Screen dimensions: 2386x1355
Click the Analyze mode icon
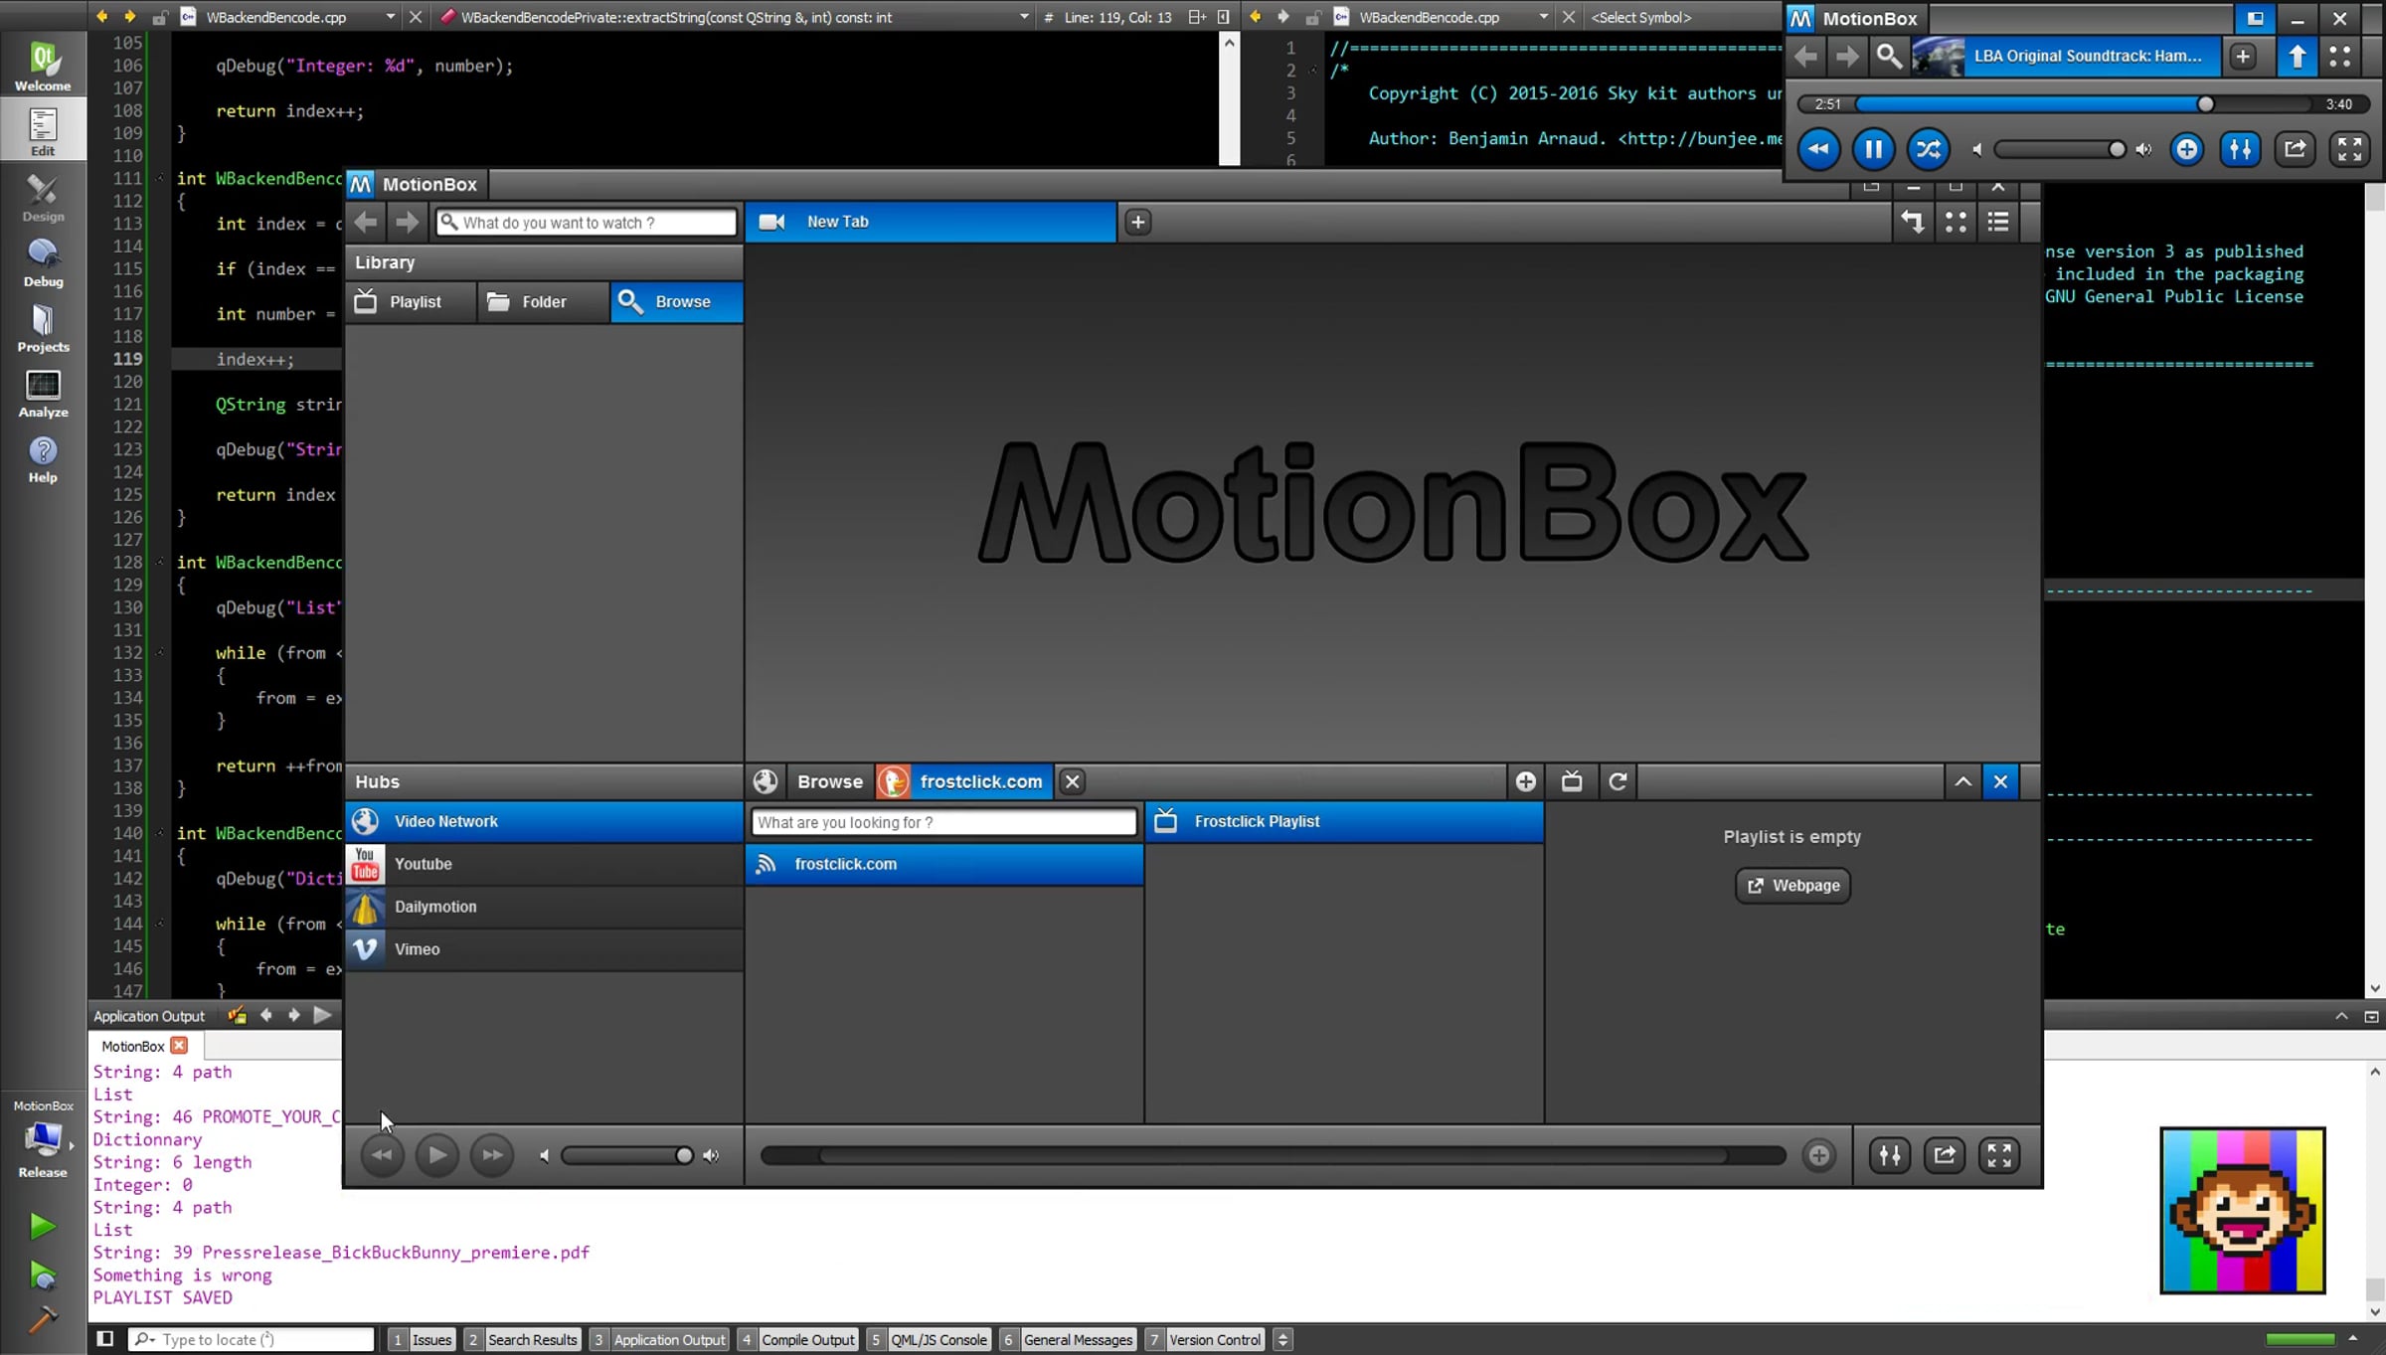[x=43, y=394]
